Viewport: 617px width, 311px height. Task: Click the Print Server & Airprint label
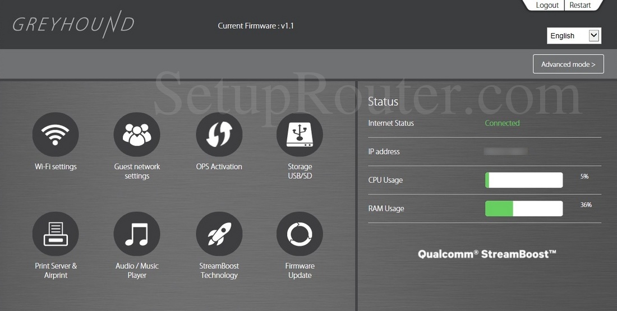click(x=56, y=271)
